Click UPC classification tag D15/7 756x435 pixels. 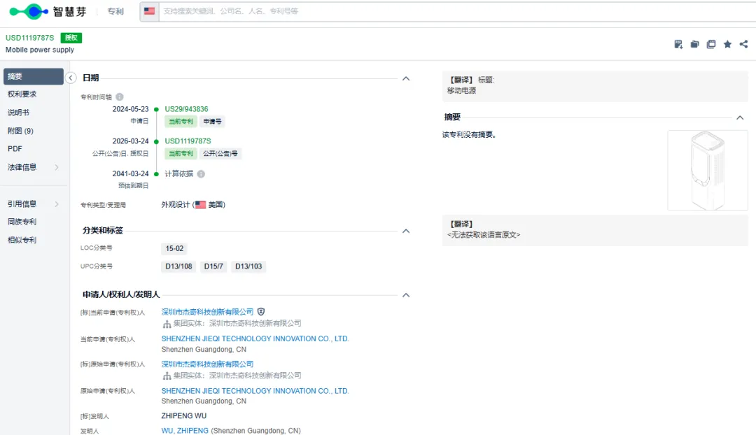pos(213,266)
